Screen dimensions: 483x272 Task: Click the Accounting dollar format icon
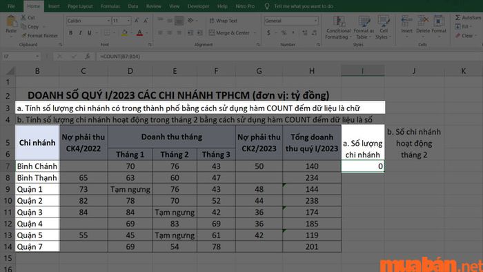[x=268, y=32]
